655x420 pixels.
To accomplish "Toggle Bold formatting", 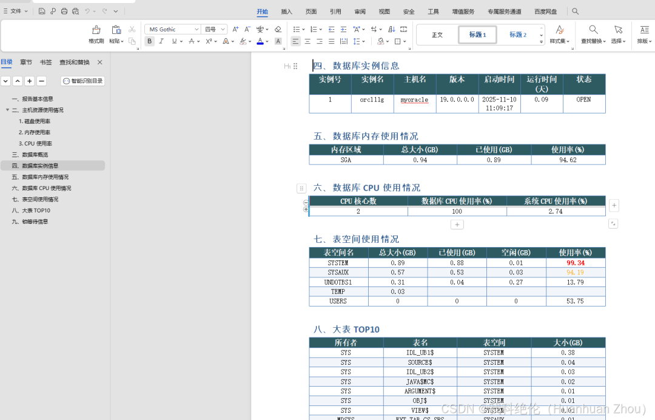I will click(150, 41).
